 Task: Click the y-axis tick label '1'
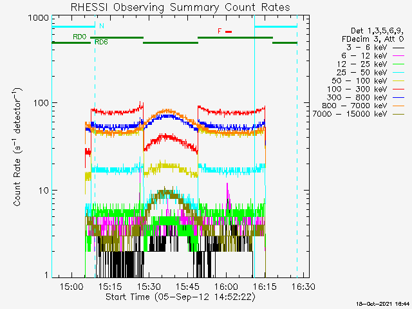(x=47, y=275)
